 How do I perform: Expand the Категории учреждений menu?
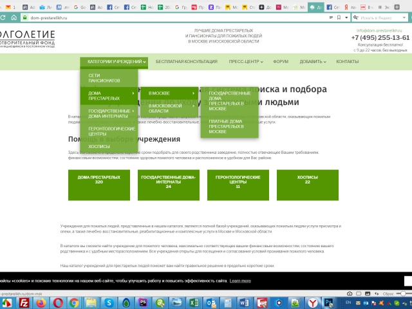(113, 62)
